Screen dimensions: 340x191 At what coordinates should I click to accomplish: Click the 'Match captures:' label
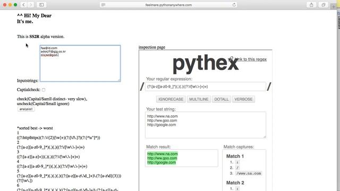(239, 147)
